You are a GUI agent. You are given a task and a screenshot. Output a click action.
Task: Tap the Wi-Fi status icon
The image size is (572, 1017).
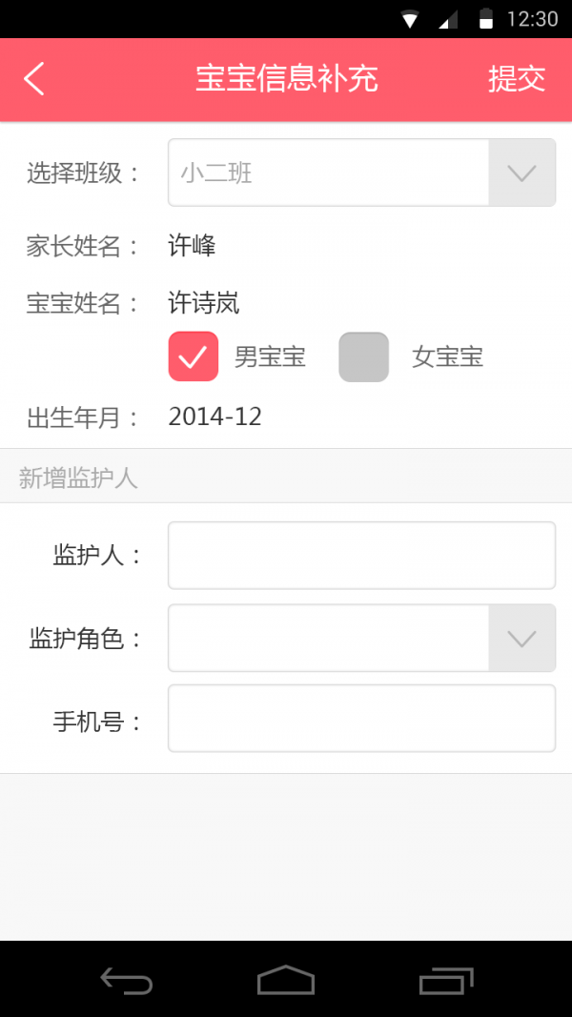coord(410,19)
